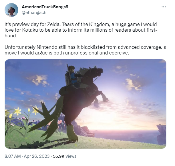Click the Apr 26, 2023 date
This screenshot has width=175, height=166.
tap(37, 156)
